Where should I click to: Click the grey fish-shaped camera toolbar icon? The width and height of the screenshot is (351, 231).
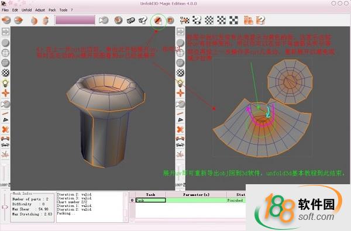[x=104, y=20]
